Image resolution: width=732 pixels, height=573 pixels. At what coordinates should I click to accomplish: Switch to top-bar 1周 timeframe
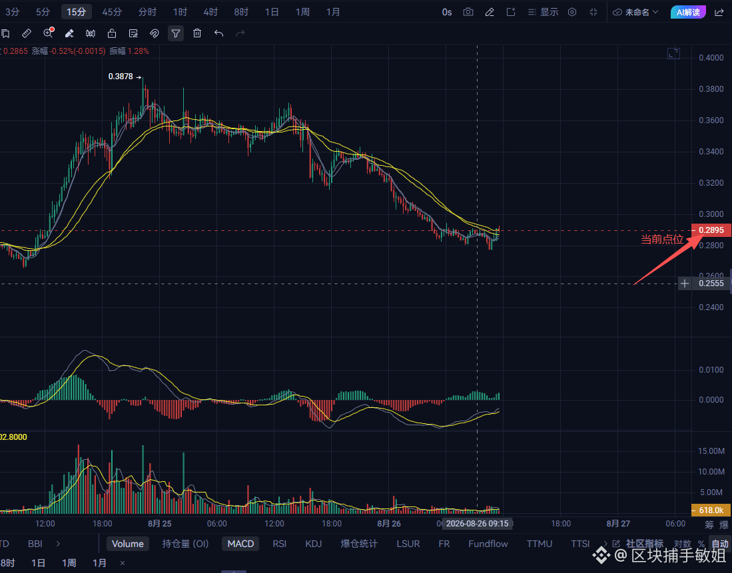(302, 12)
